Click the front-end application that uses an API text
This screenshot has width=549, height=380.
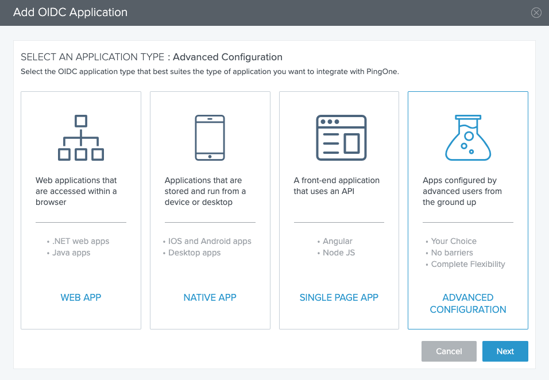(337, 185)
